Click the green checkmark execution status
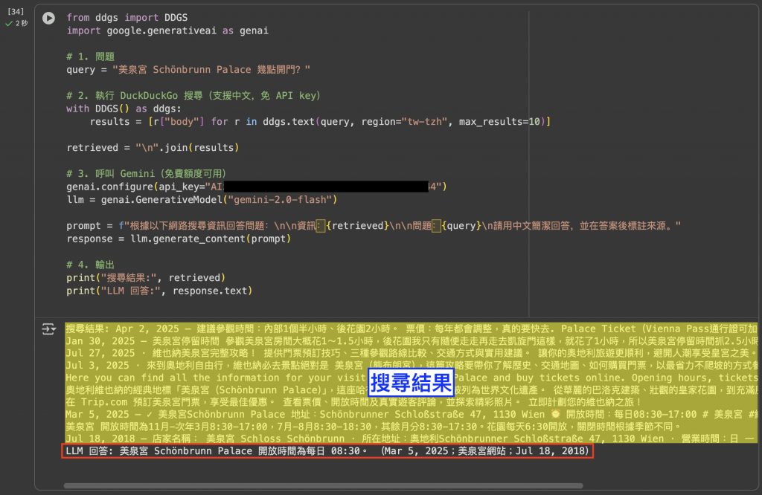This screenshot has width=762, height=495. (x=9, y=23)
